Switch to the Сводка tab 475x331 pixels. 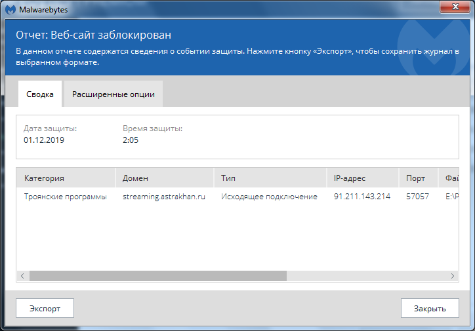click(x=40, y=94)
